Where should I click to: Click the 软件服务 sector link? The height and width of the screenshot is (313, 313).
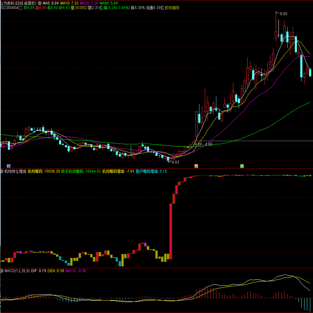172,8
